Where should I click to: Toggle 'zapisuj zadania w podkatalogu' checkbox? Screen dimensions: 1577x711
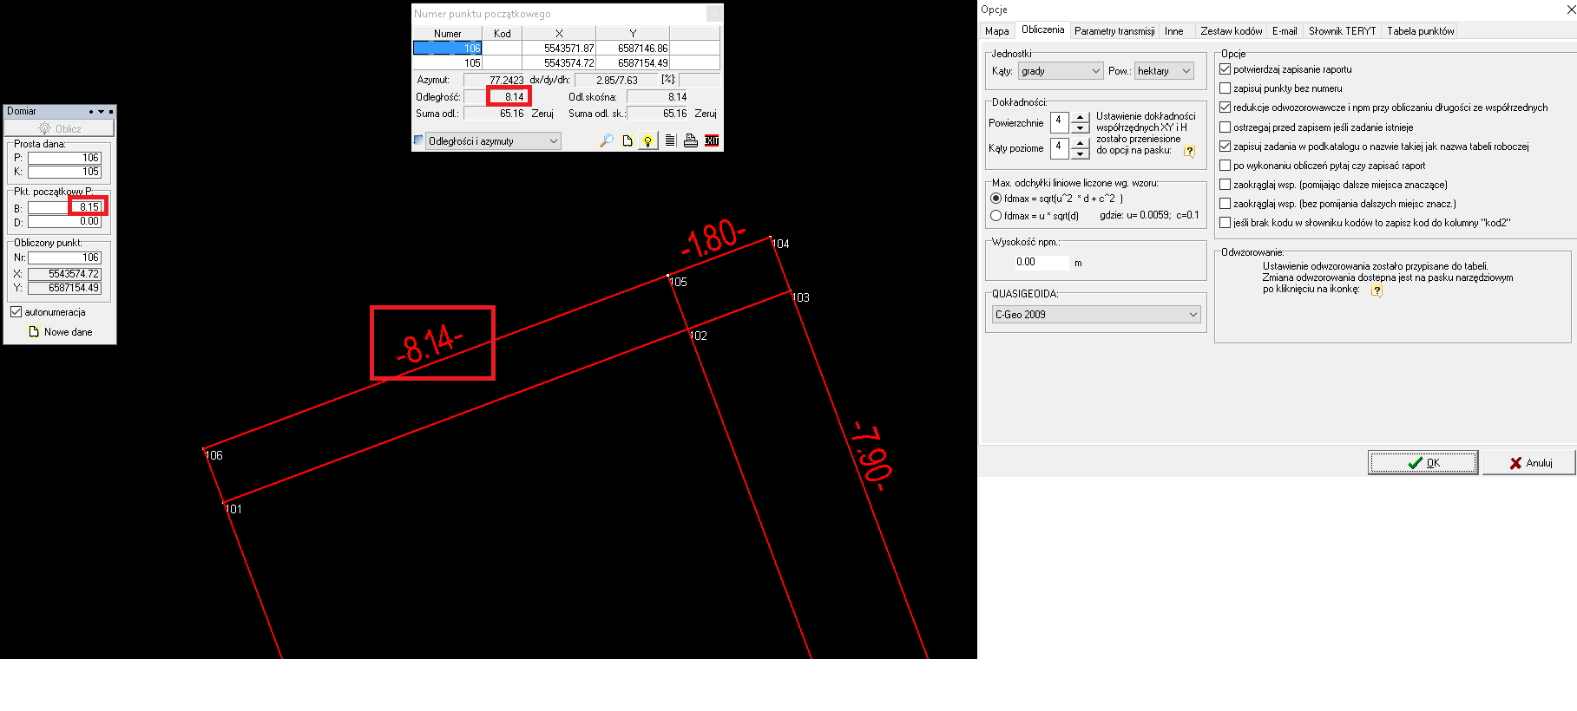[x=1225, y=147]
